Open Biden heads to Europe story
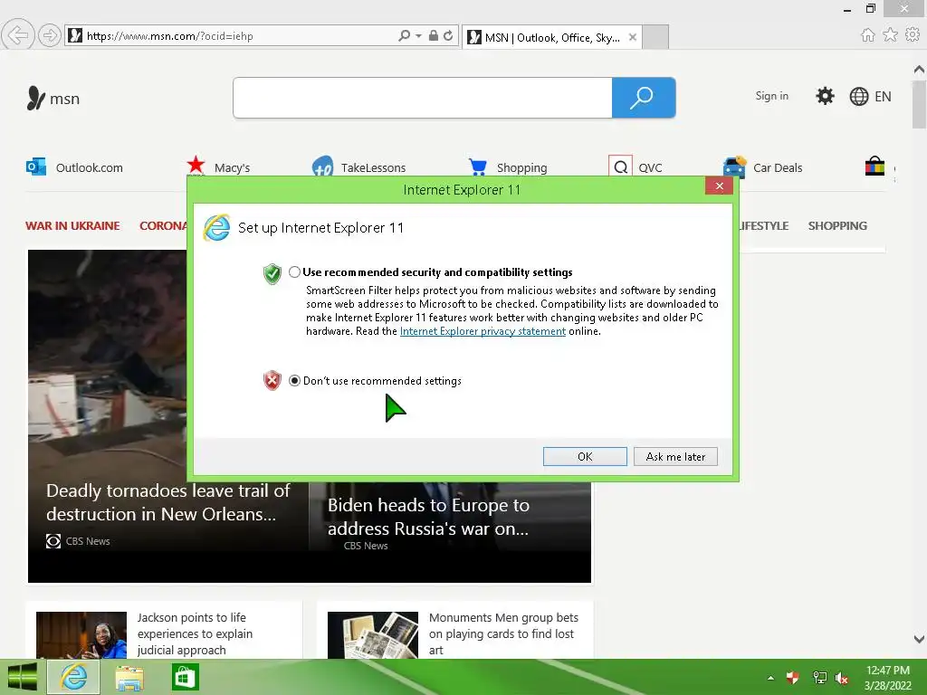The height and width of the screenshot is (695, 927). click(428, 517)
